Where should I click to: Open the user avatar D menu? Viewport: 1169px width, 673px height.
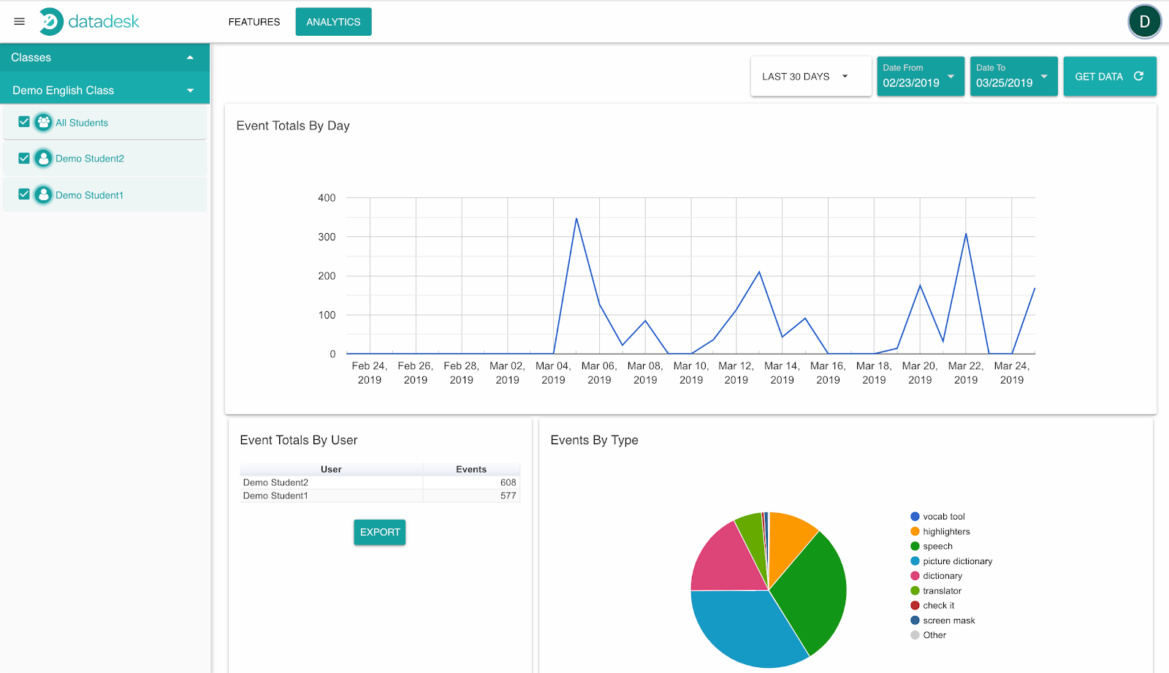point(1144,21)
